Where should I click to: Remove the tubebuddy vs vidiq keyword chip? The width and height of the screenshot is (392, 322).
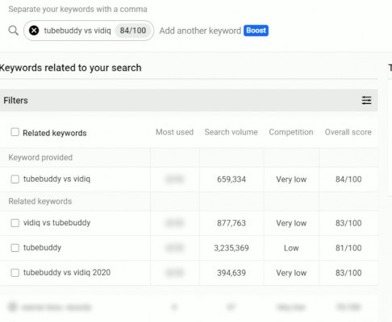point(34,31)
